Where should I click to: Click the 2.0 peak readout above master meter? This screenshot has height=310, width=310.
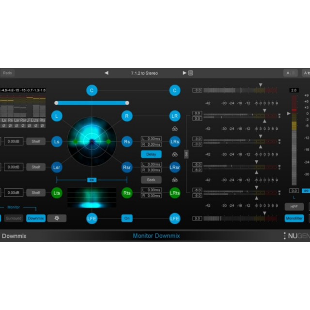tap(294, 91)
